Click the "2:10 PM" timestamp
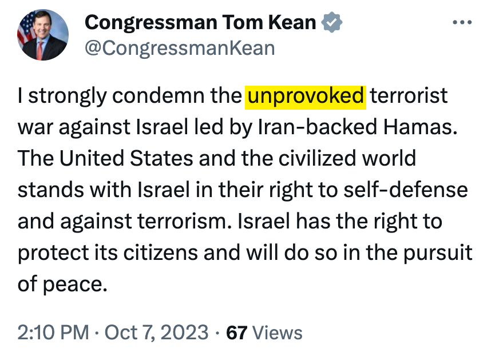 click(x=53, y=332)
